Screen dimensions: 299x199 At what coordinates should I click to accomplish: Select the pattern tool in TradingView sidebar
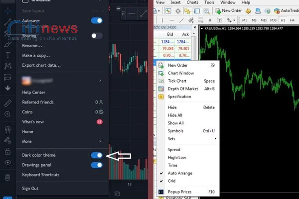[x=8, y=66]
